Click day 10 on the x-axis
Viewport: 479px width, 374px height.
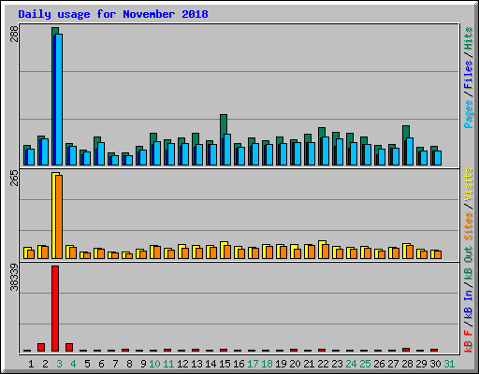154,364
